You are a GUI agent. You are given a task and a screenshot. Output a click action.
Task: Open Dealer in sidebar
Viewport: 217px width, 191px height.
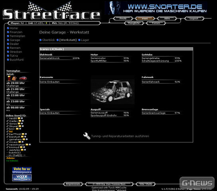point(14,44)
